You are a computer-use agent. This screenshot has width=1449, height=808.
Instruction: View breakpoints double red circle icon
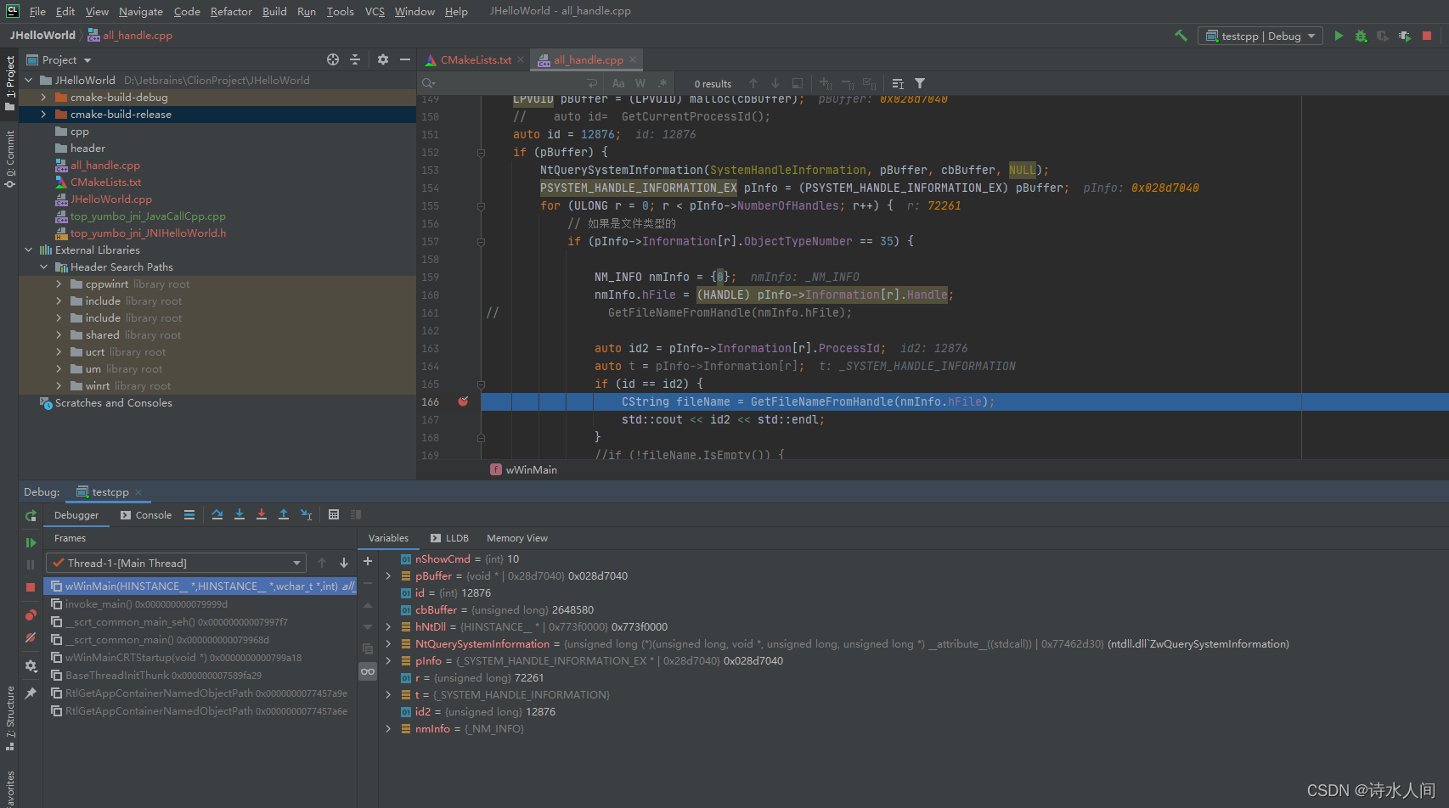pos(31,614)
